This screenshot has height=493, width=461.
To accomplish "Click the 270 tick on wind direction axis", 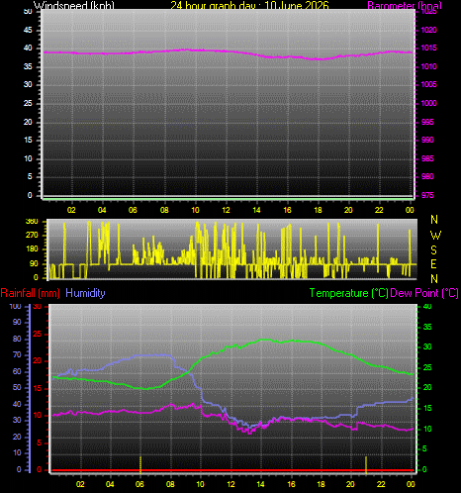I will coord(32,236).
